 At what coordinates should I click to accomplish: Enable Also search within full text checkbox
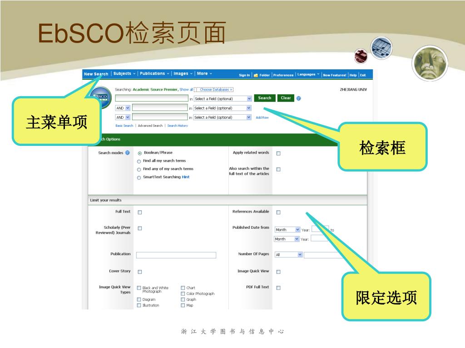278,169
